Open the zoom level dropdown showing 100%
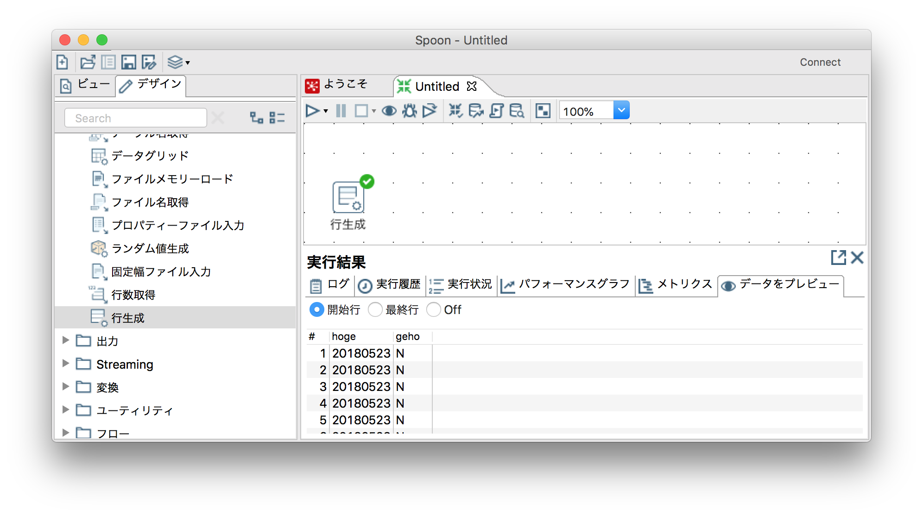Image resolution: width=923 pixels, height=516 pixels. pyautogui.click(x=621, y=110)
